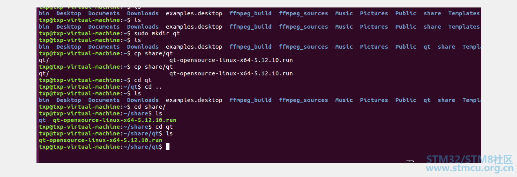Click the '~/qt$' prompt text
Image resolution: width=517 pixels, height=177 pixels.
pyautogui.click(x=133, y=87)
